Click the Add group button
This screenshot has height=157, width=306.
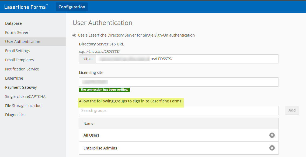pos(292,110)
